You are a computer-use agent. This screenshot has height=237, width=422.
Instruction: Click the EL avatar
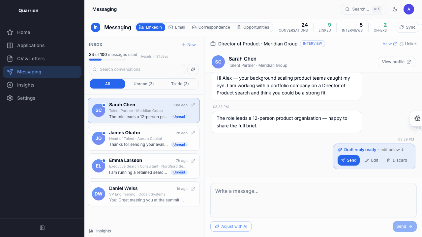pos(99,166)
